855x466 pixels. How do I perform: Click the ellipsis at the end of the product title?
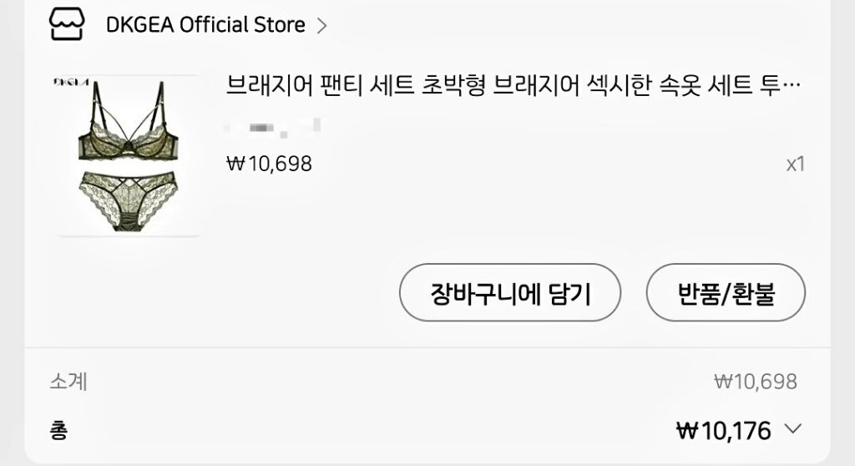click(x=792, y=86)
